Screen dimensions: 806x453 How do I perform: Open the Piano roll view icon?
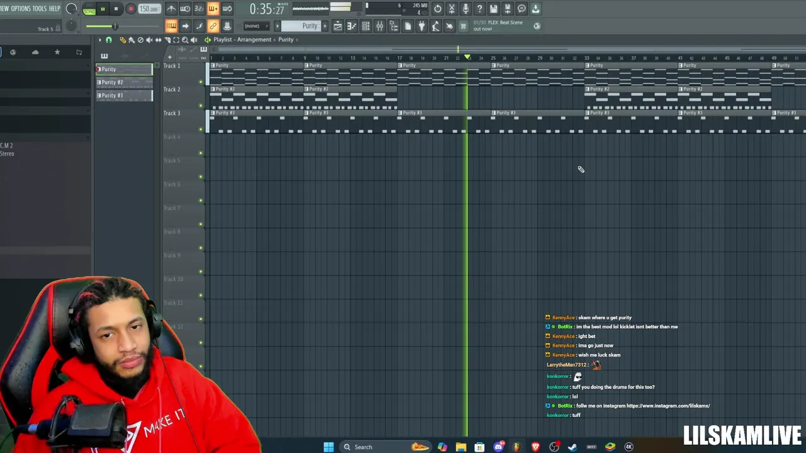351,26
